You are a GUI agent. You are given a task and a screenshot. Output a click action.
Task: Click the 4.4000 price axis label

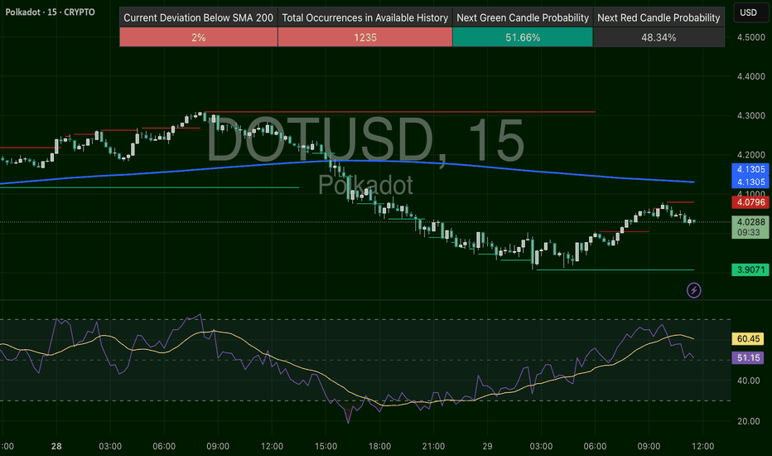click(750, 76)
